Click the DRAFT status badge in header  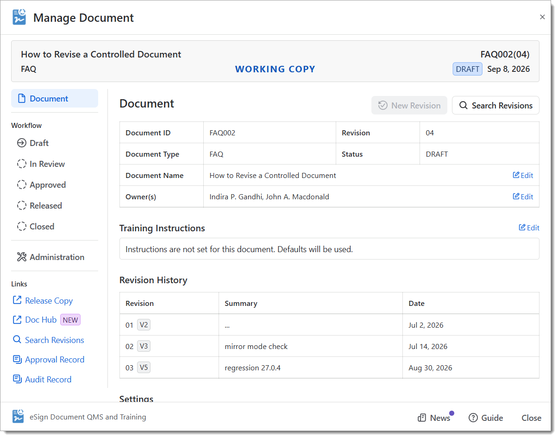pos(467,69)
